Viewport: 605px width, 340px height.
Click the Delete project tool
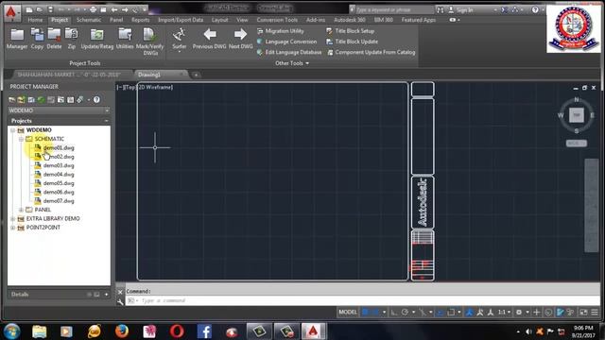(x=54, y=39)
